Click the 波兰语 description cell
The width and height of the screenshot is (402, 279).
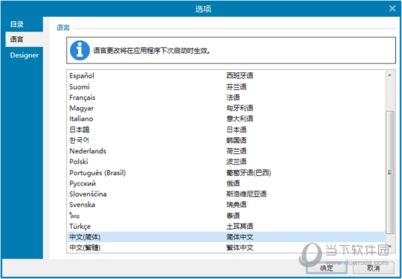pyautogui.click(x=237, y=162)
